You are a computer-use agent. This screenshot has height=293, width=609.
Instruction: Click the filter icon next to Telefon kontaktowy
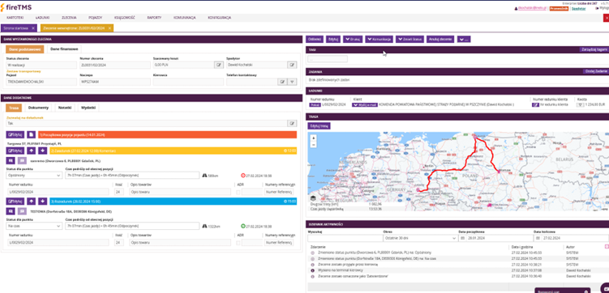click(x=292, y=82)
